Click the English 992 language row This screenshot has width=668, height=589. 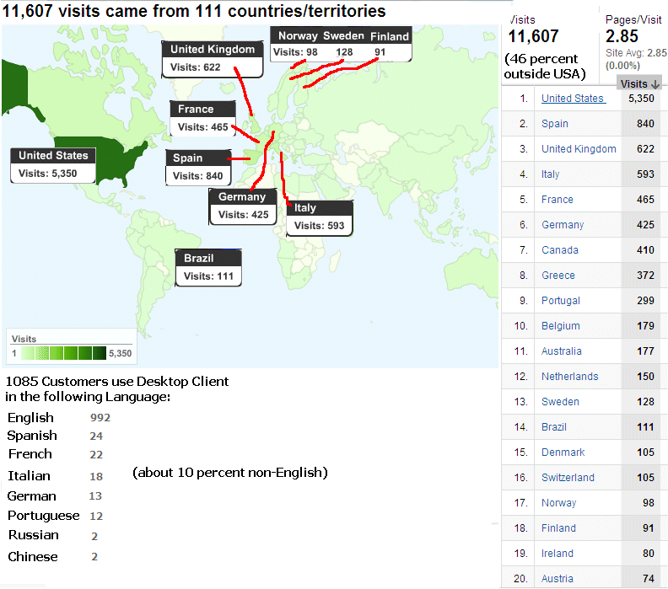(59, 417)
